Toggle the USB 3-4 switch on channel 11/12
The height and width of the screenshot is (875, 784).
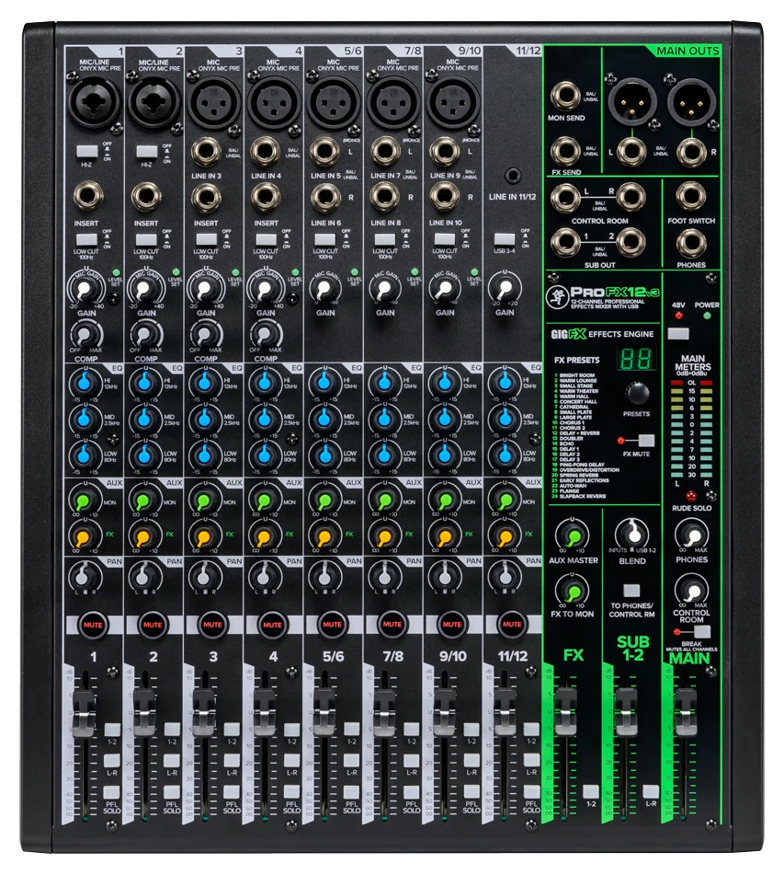coord(504,239)
